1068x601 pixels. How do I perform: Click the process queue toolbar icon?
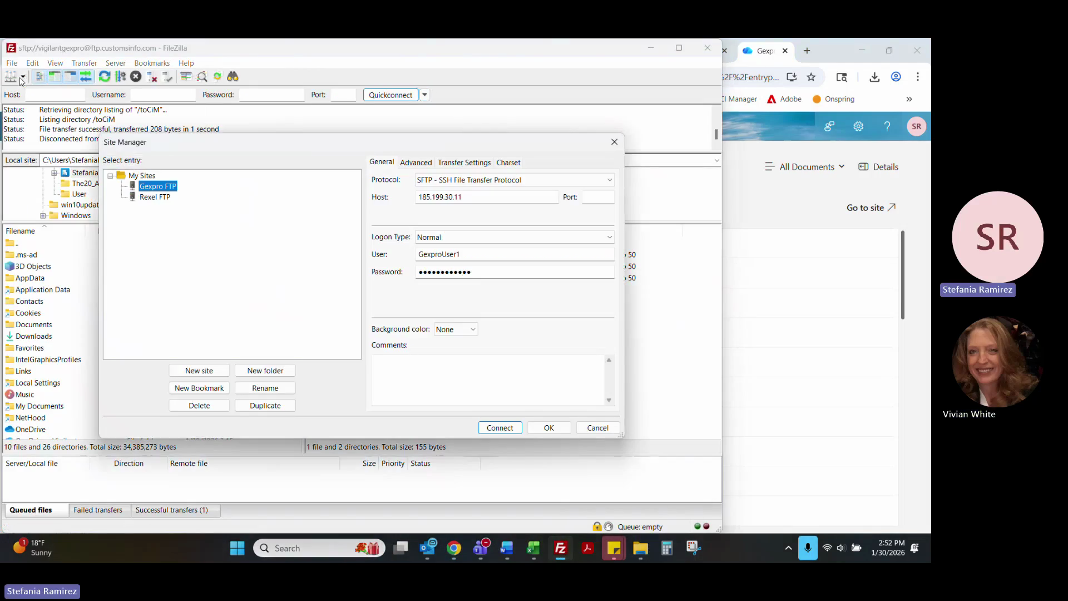pyautogui.click(x=120, y=77)
